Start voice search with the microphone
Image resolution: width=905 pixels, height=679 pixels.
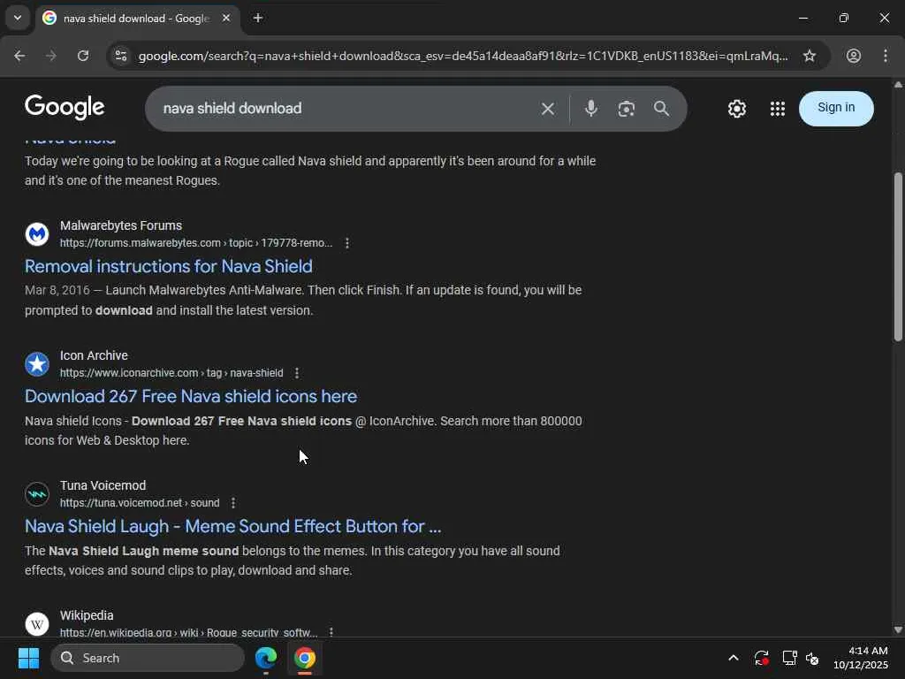click(x=591, y=109)
